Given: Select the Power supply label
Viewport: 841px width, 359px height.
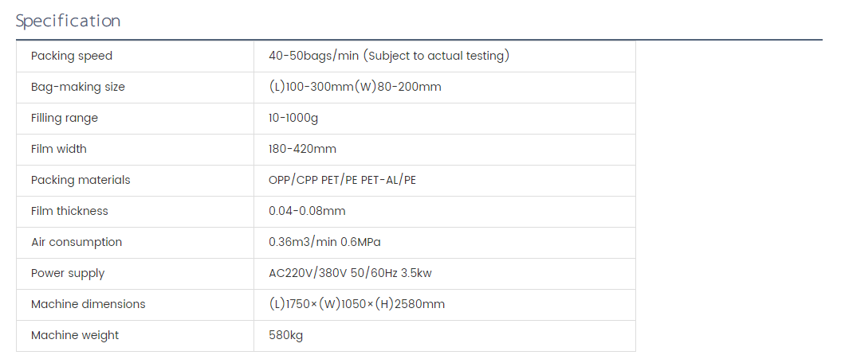Looking at the screenshot, I should [68, 273].
